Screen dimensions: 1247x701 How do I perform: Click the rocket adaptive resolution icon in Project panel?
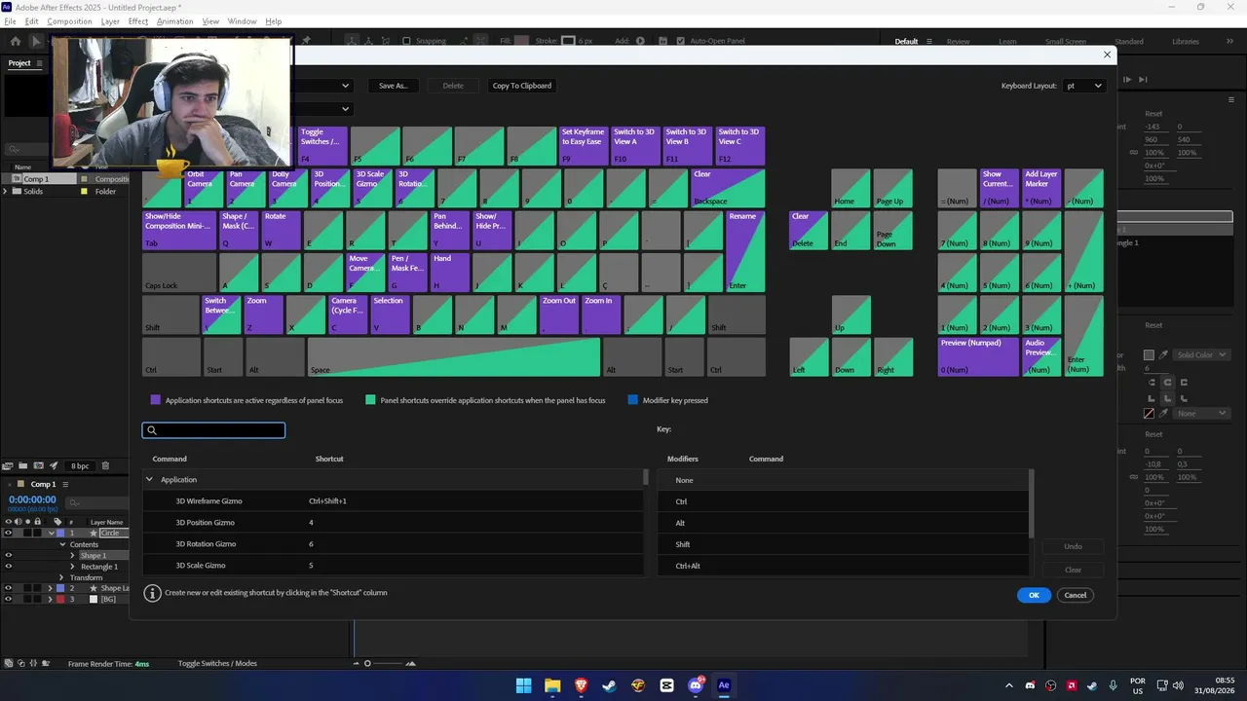click(x=55, y=466)
